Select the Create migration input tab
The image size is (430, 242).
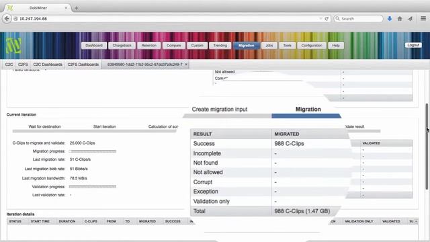pos(220,109)
